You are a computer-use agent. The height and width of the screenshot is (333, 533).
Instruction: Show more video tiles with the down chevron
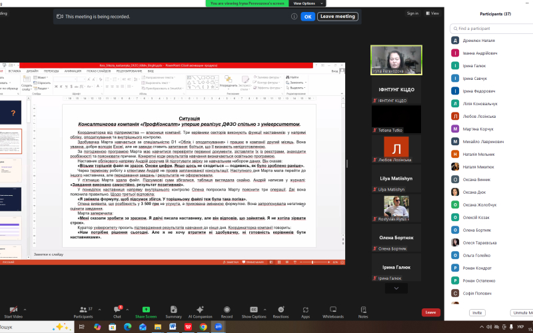click(x=396, y=288)
